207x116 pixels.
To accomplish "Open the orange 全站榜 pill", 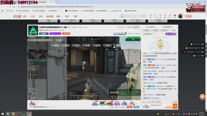I will tap(66, 34).
